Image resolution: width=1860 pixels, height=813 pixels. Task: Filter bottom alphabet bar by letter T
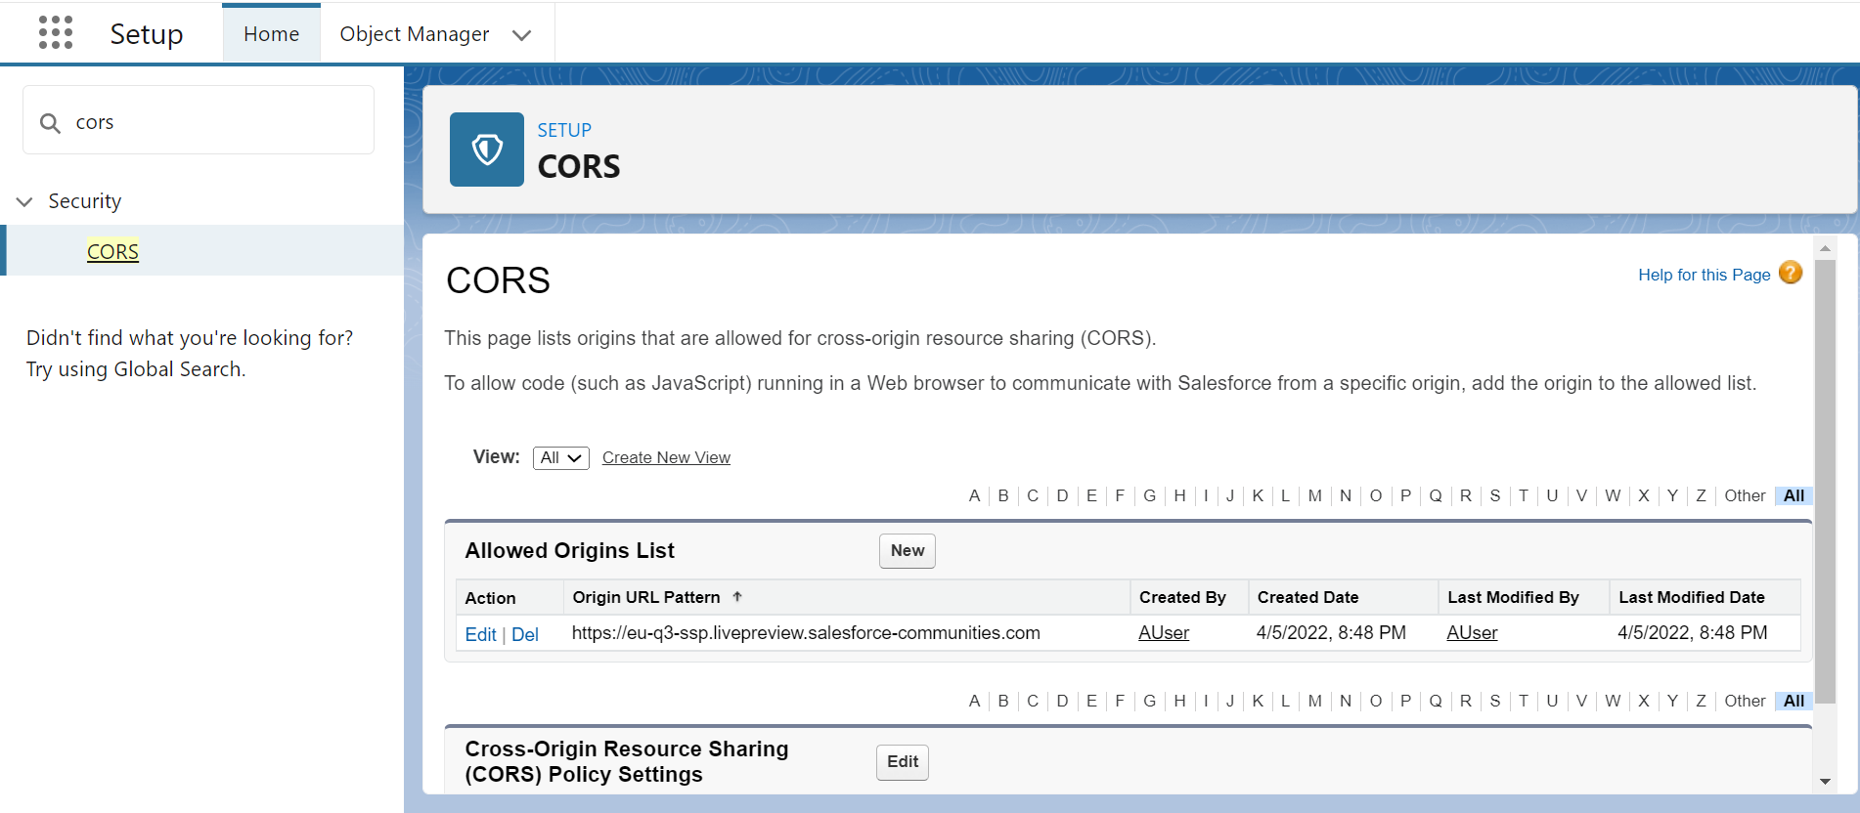(x=1524, y=701)
